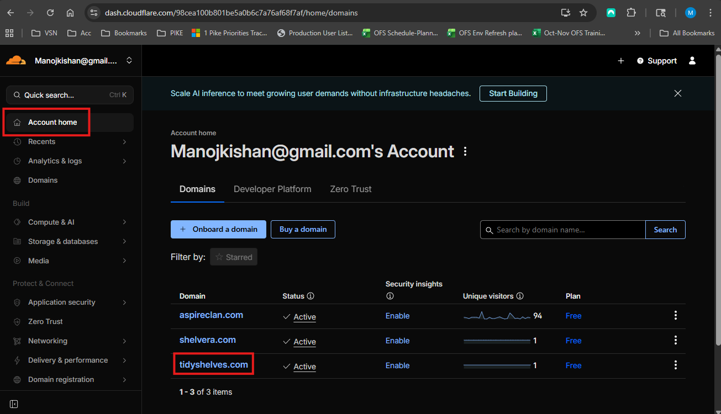Click the Delivery & performance lightning icon
Image resolution: width=721 pixels, height=414 pixels.
[17, 360]
